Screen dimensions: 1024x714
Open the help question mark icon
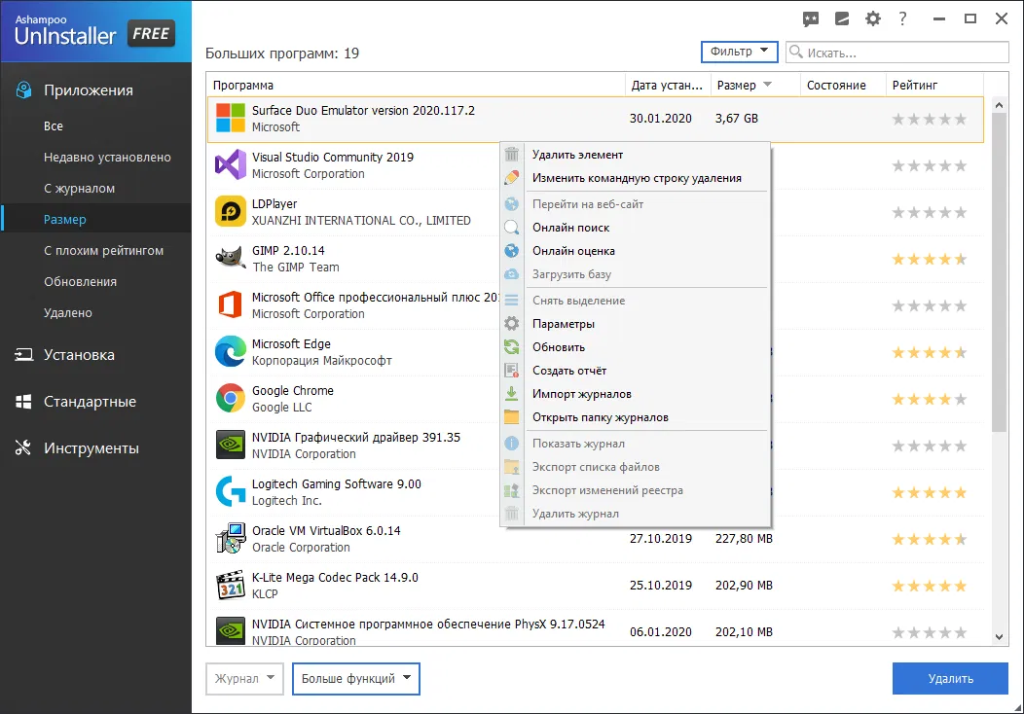pos(902,18)
